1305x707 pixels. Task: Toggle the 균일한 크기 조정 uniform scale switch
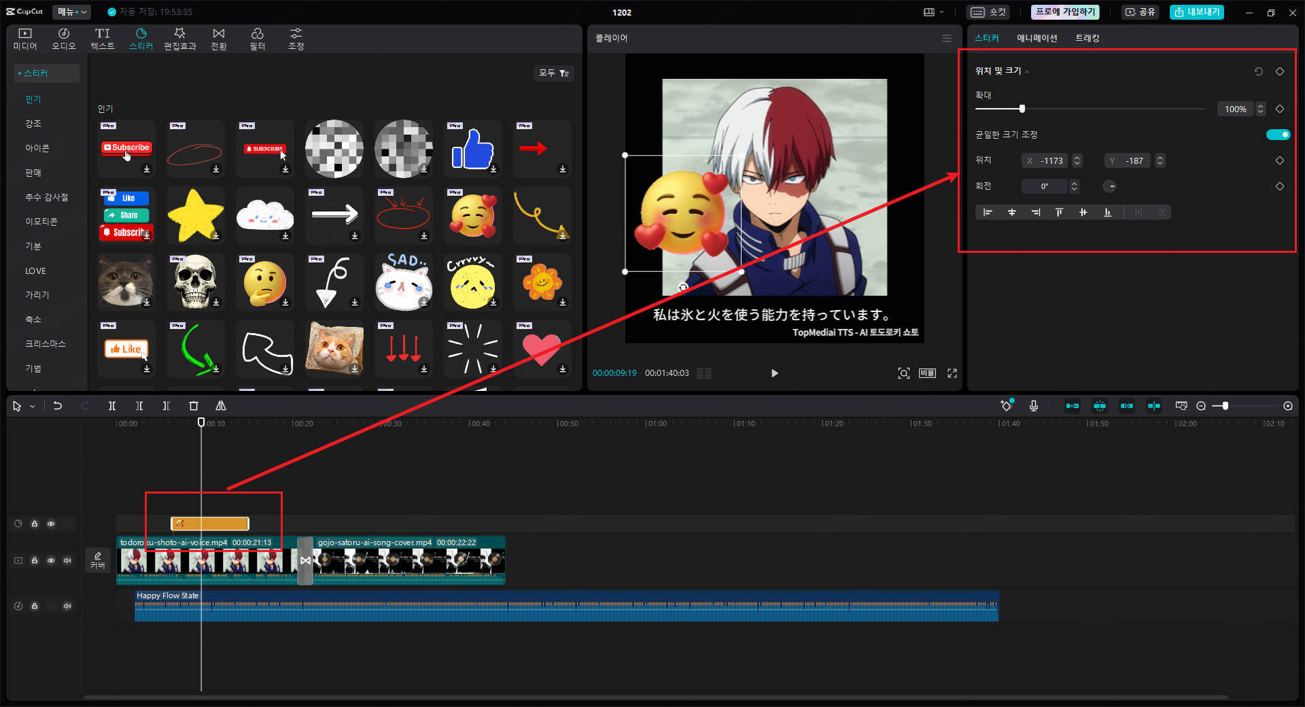coord(1278,135)
